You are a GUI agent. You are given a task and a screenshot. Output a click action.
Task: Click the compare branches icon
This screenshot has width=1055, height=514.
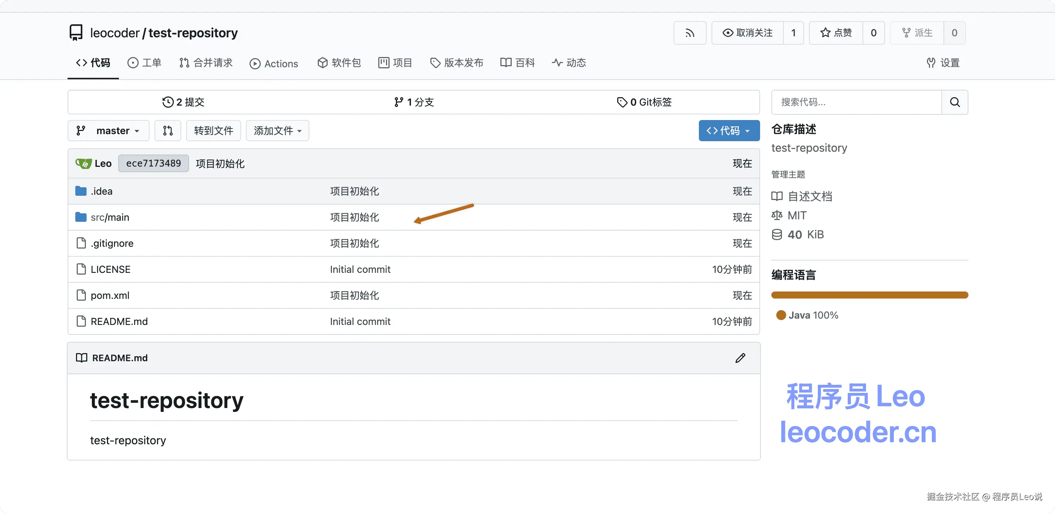tap(168, 131)
